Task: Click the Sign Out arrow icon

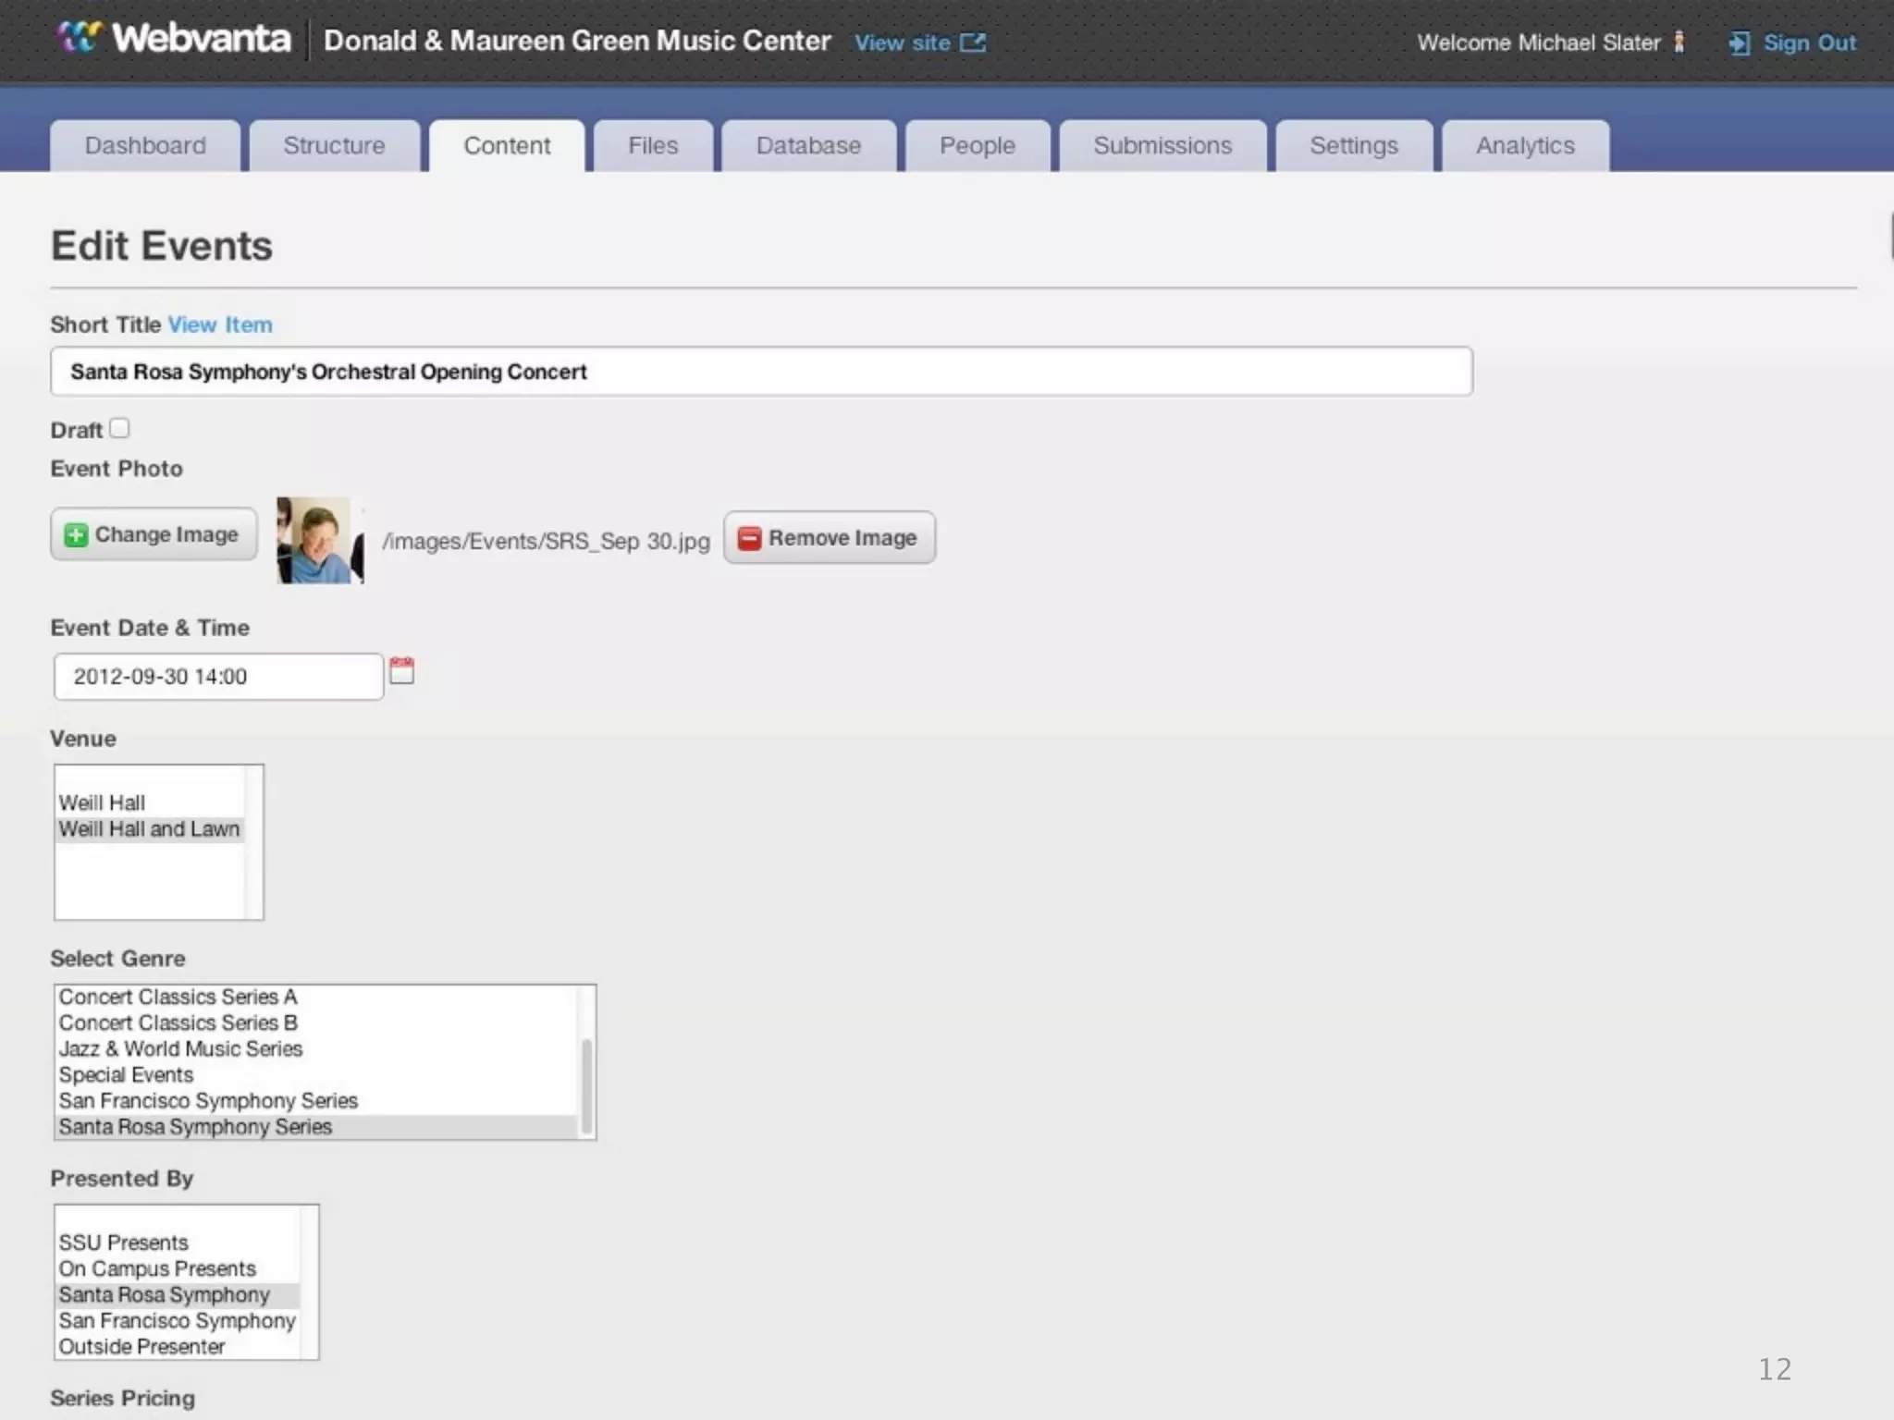Action: (1739, 43)
